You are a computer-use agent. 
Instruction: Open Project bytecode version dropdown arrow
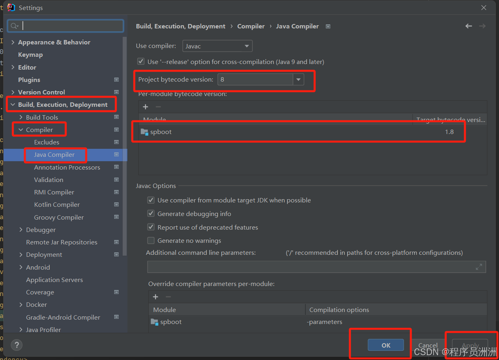click(298, 80)
